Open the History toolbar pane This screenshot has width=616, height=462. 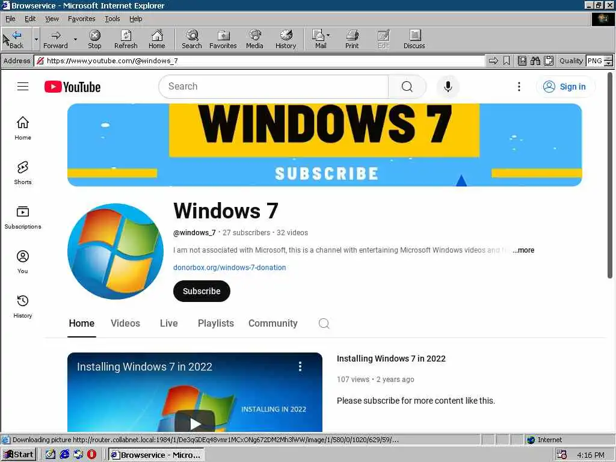[x=286, y=39]
